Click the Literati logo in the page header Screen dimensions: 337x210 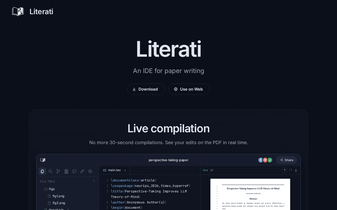[x=18, y=12]
